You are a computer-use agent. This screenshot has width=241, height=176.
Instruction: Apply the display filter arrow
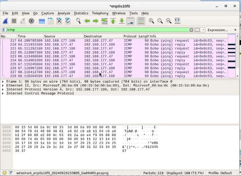pos(197,30)
